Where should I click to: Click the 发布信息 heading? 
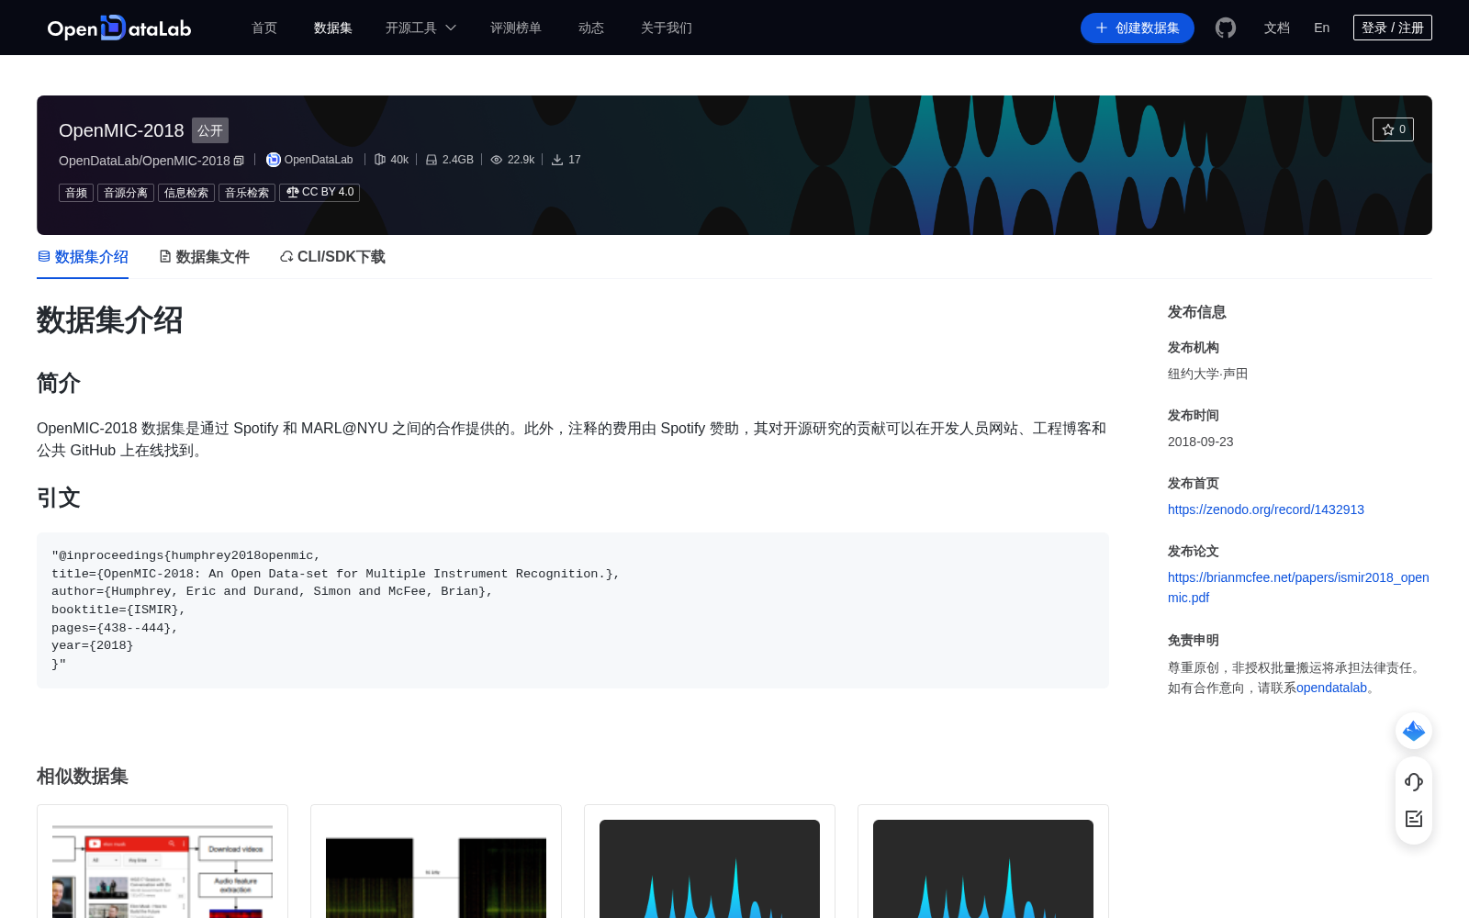(x=1196, y=312)
